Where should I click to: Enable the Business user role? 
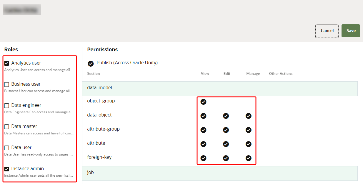point(6,84)
